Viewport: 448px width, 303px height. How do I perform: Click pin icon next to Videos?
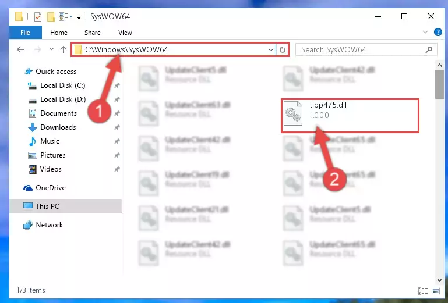(117, 169)
